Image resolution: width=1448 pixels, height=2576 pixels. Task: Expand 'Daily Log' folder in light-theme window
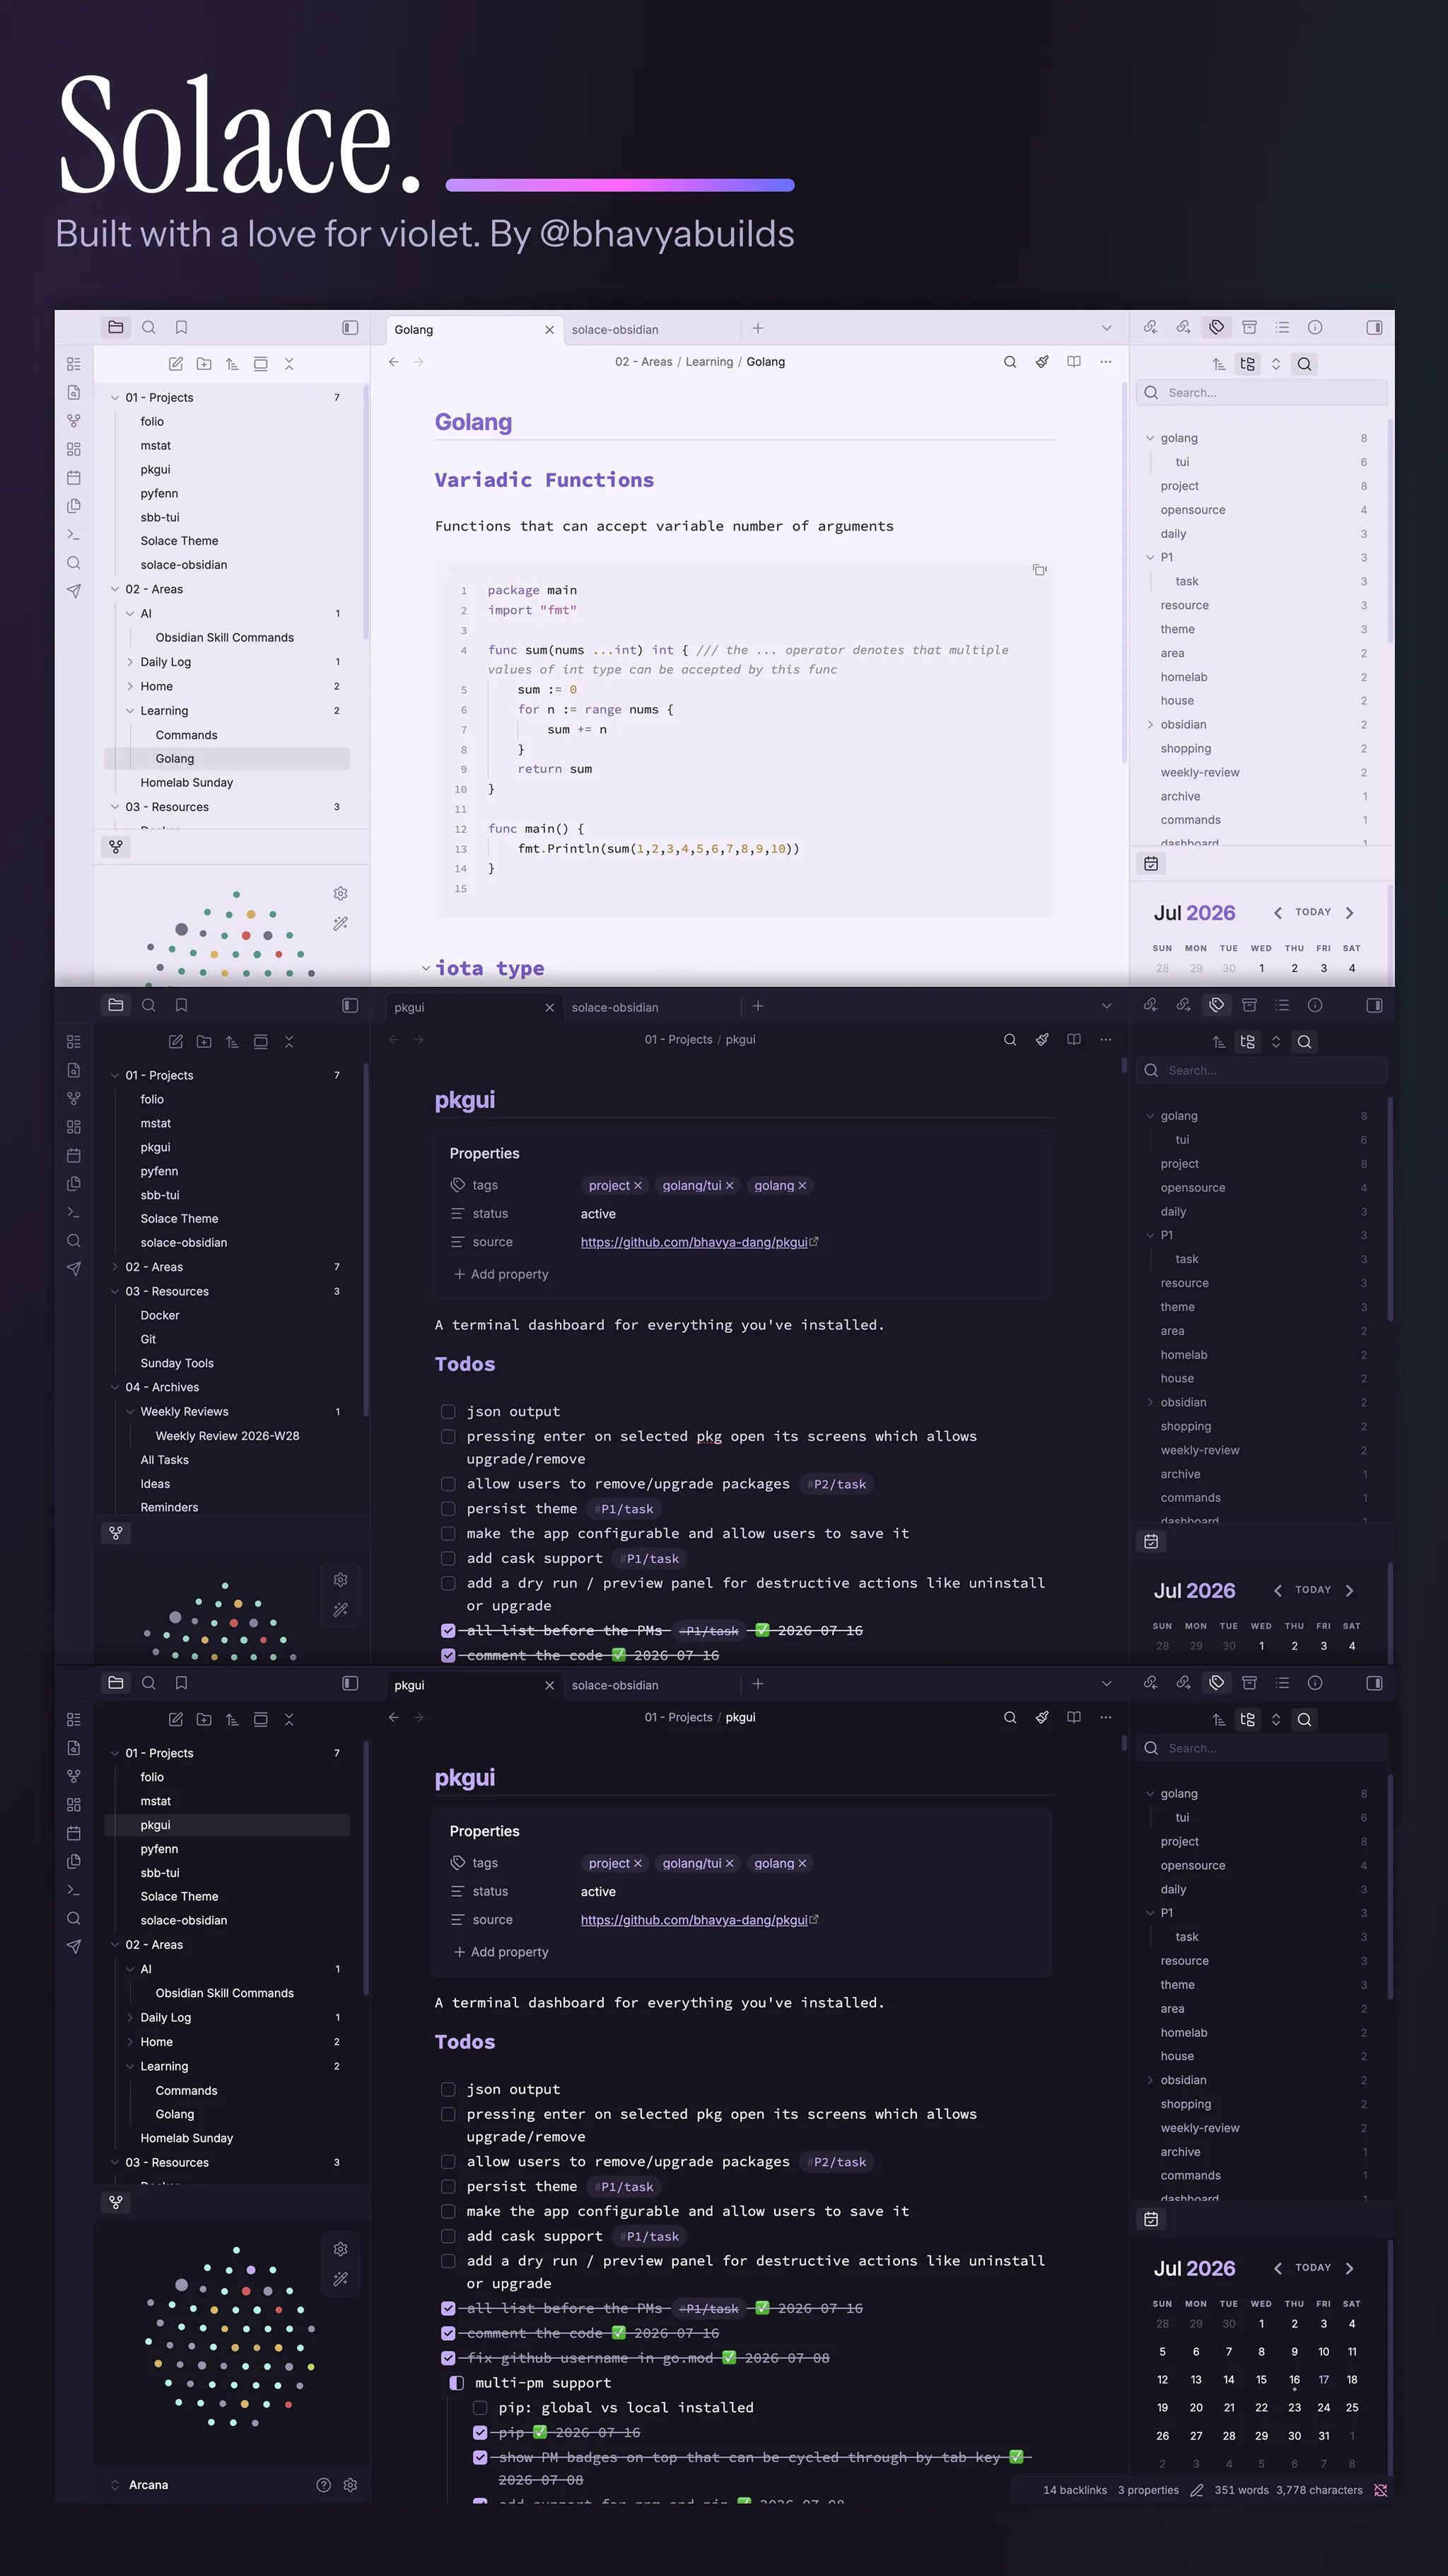[130, 662]
